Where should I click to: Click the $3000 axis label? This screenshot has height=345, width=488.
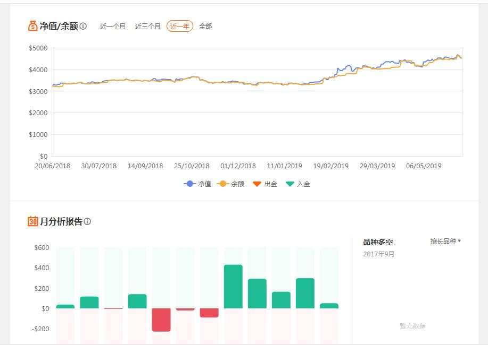coord(38,92)
